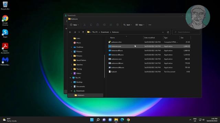Open the Recycle Bin desktop icon
The width and height of the screenshot is (220, 123).
5,5
